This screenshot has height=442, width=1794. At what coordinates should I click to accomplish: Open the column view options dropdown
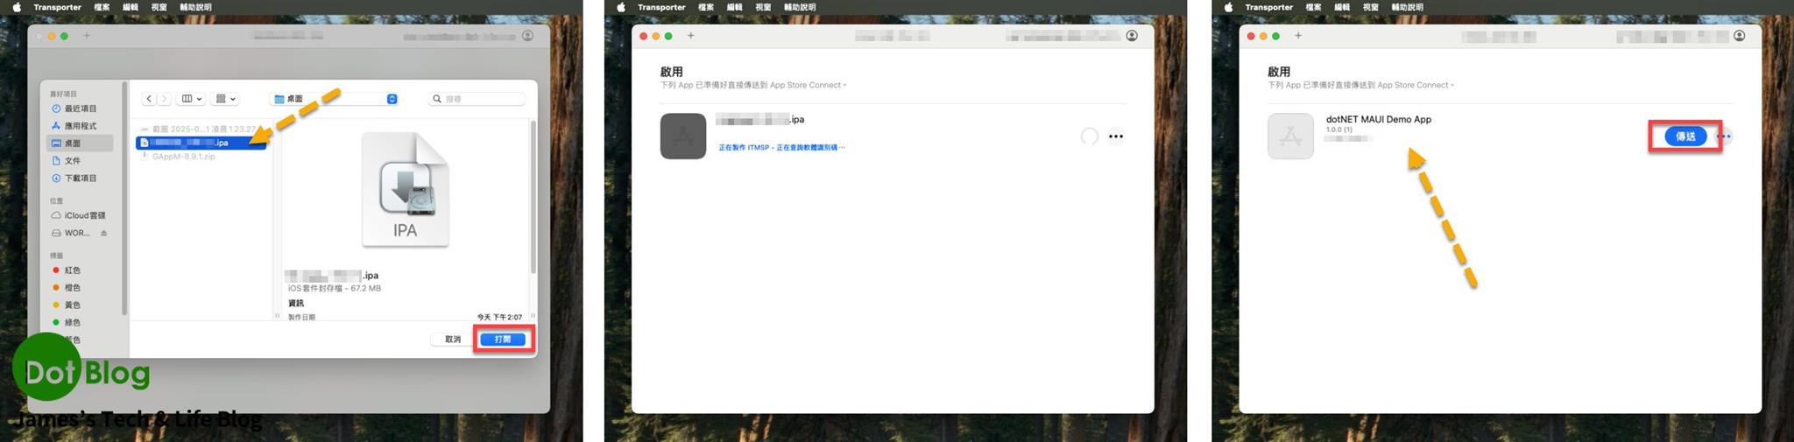click(191, 99)
